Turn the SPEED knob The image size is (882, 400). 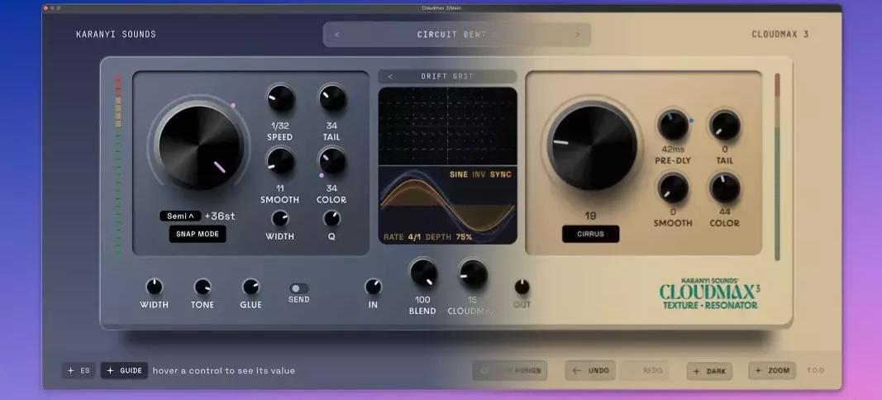[x=280, y=98]
